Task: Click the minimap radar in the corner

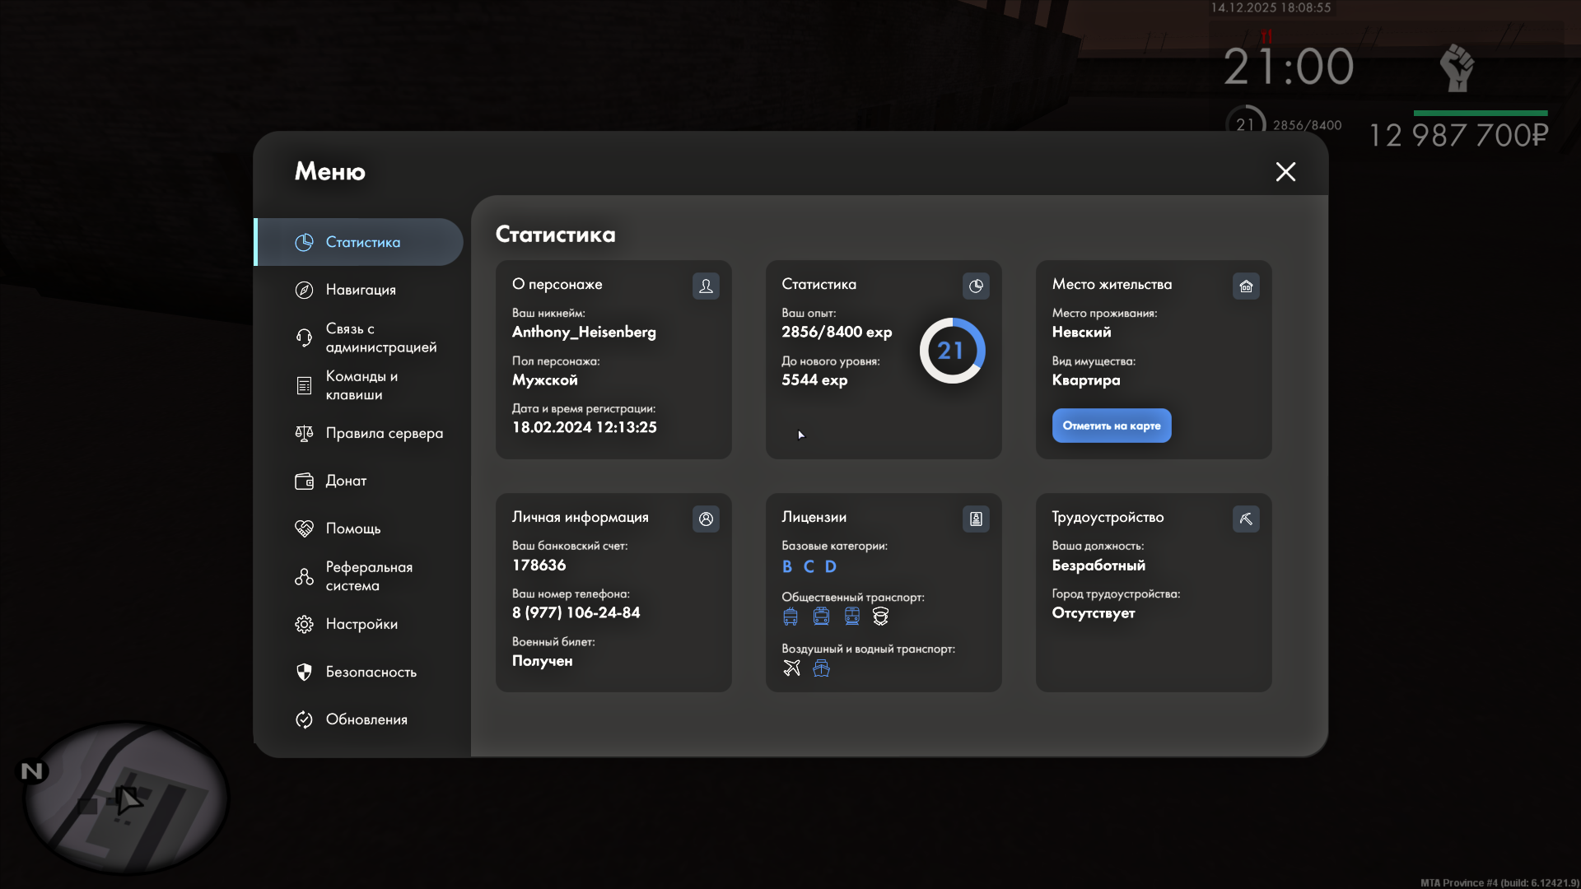Action: 125,797
